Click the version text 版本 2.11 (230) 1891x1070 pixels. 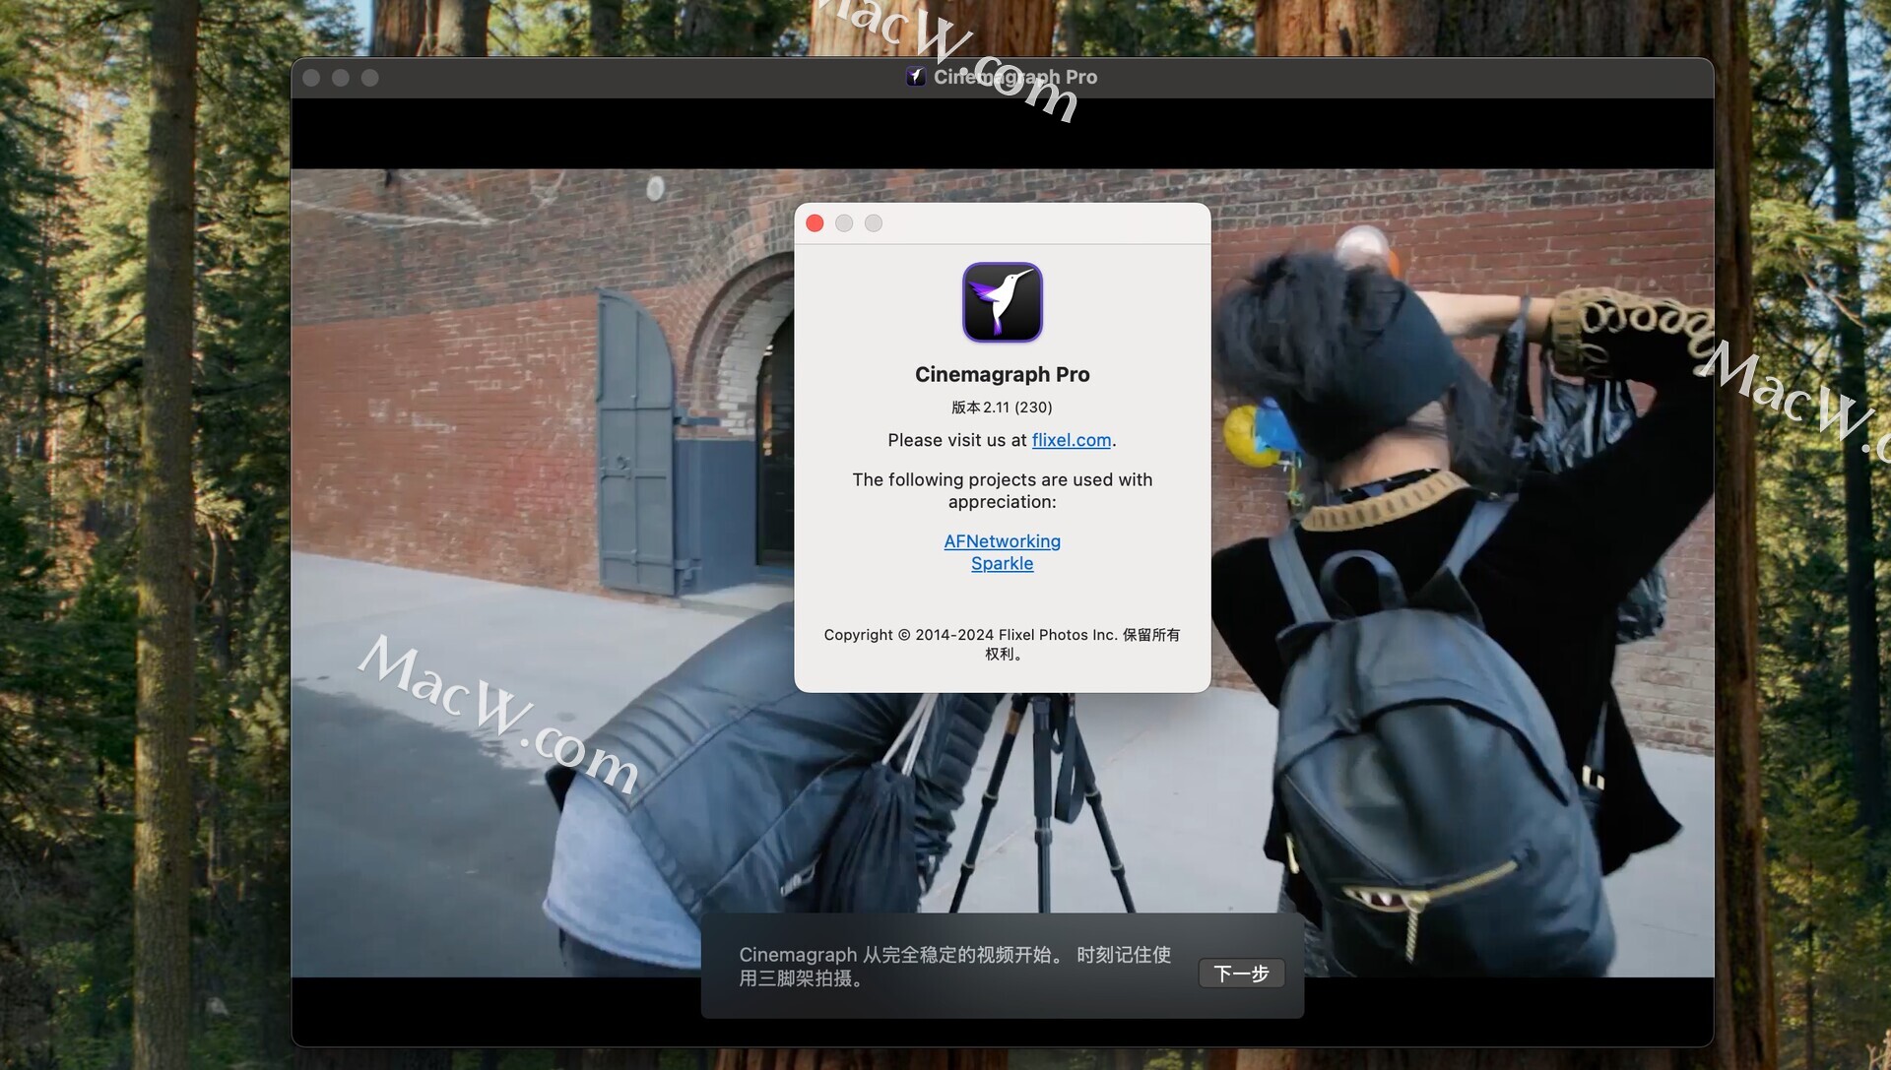pos(1002,408)
